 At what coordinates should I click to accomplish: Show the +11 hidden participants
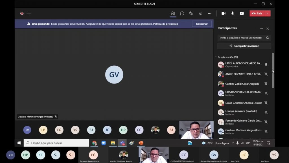pos(27,130)
